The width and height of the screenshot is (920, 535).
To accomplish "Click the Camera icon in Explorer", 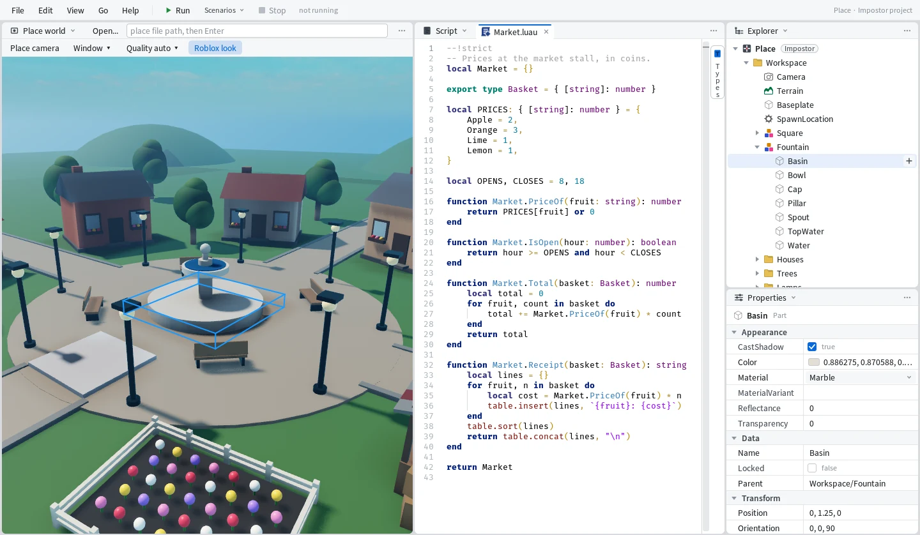I will coord(769,77).
